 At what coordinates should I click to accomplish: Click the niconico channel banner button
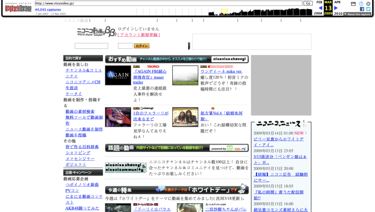pyautogui.click(x=229, y=59)
